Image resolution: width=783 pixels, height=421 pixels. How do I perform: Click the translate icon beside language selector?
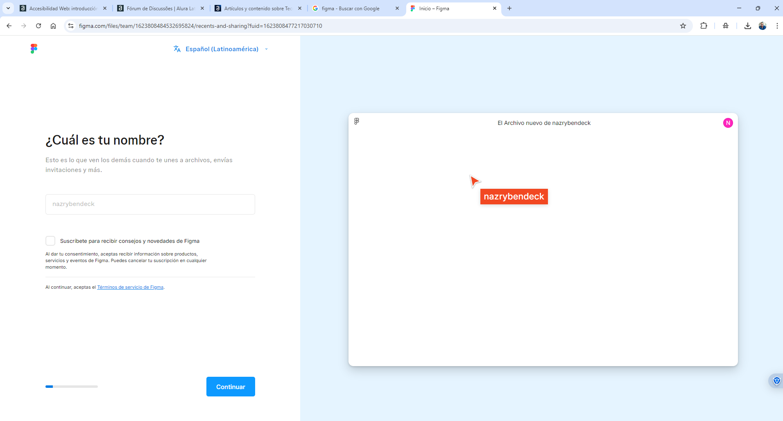(177, 49)
